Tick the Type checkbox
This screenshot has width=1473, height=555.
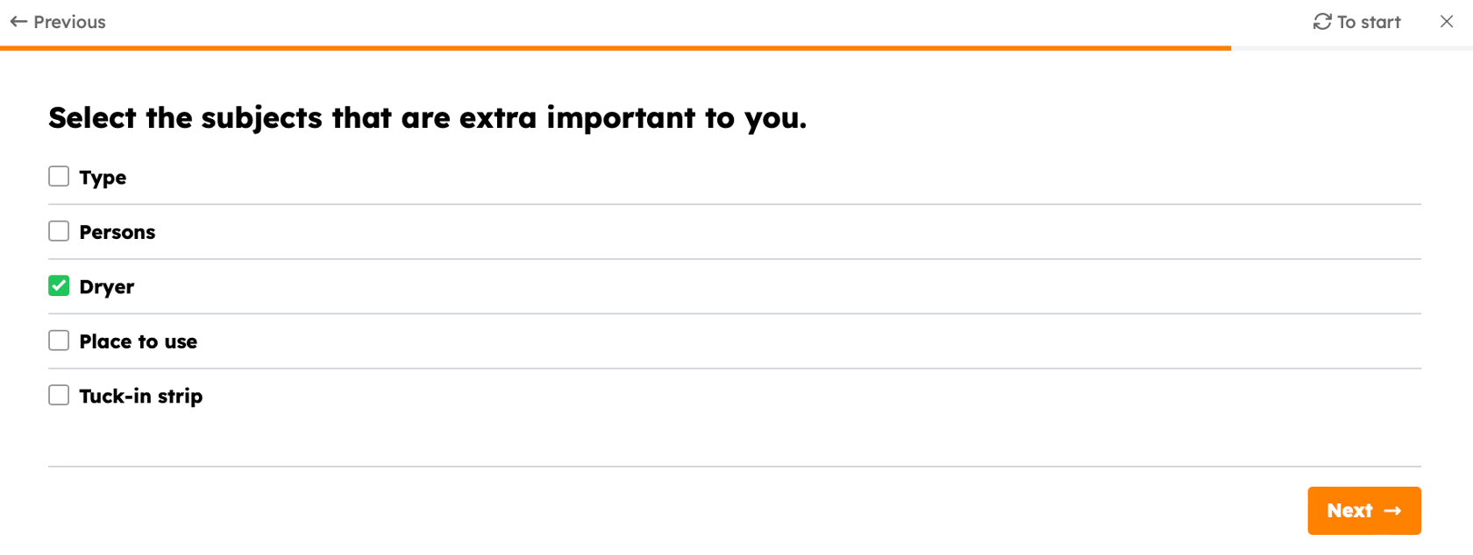pos(59,176)
